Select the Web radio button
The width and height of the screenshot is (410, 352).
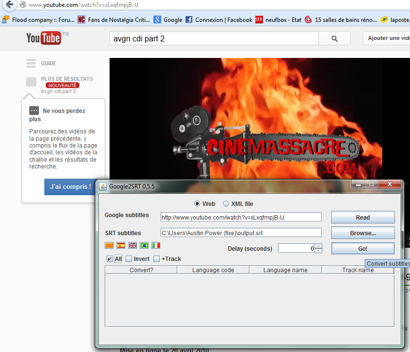point(197,204)
